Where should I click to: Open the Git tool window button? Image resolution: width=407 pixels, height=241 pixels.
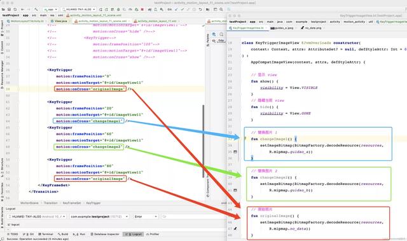[28, 234]
